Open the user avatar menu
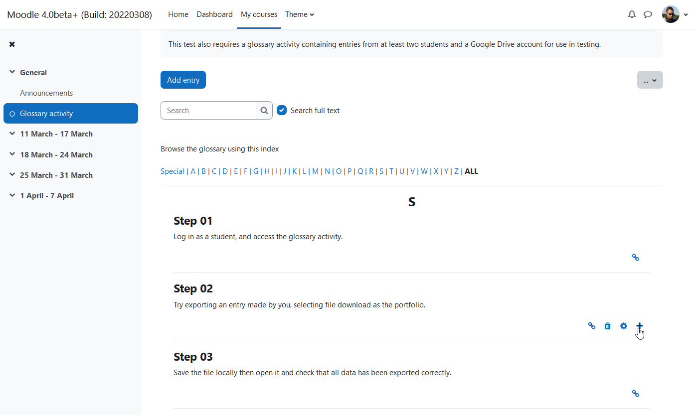Image resolution: width=695 pixels, height=415 pixels. (x=671, y=14)
